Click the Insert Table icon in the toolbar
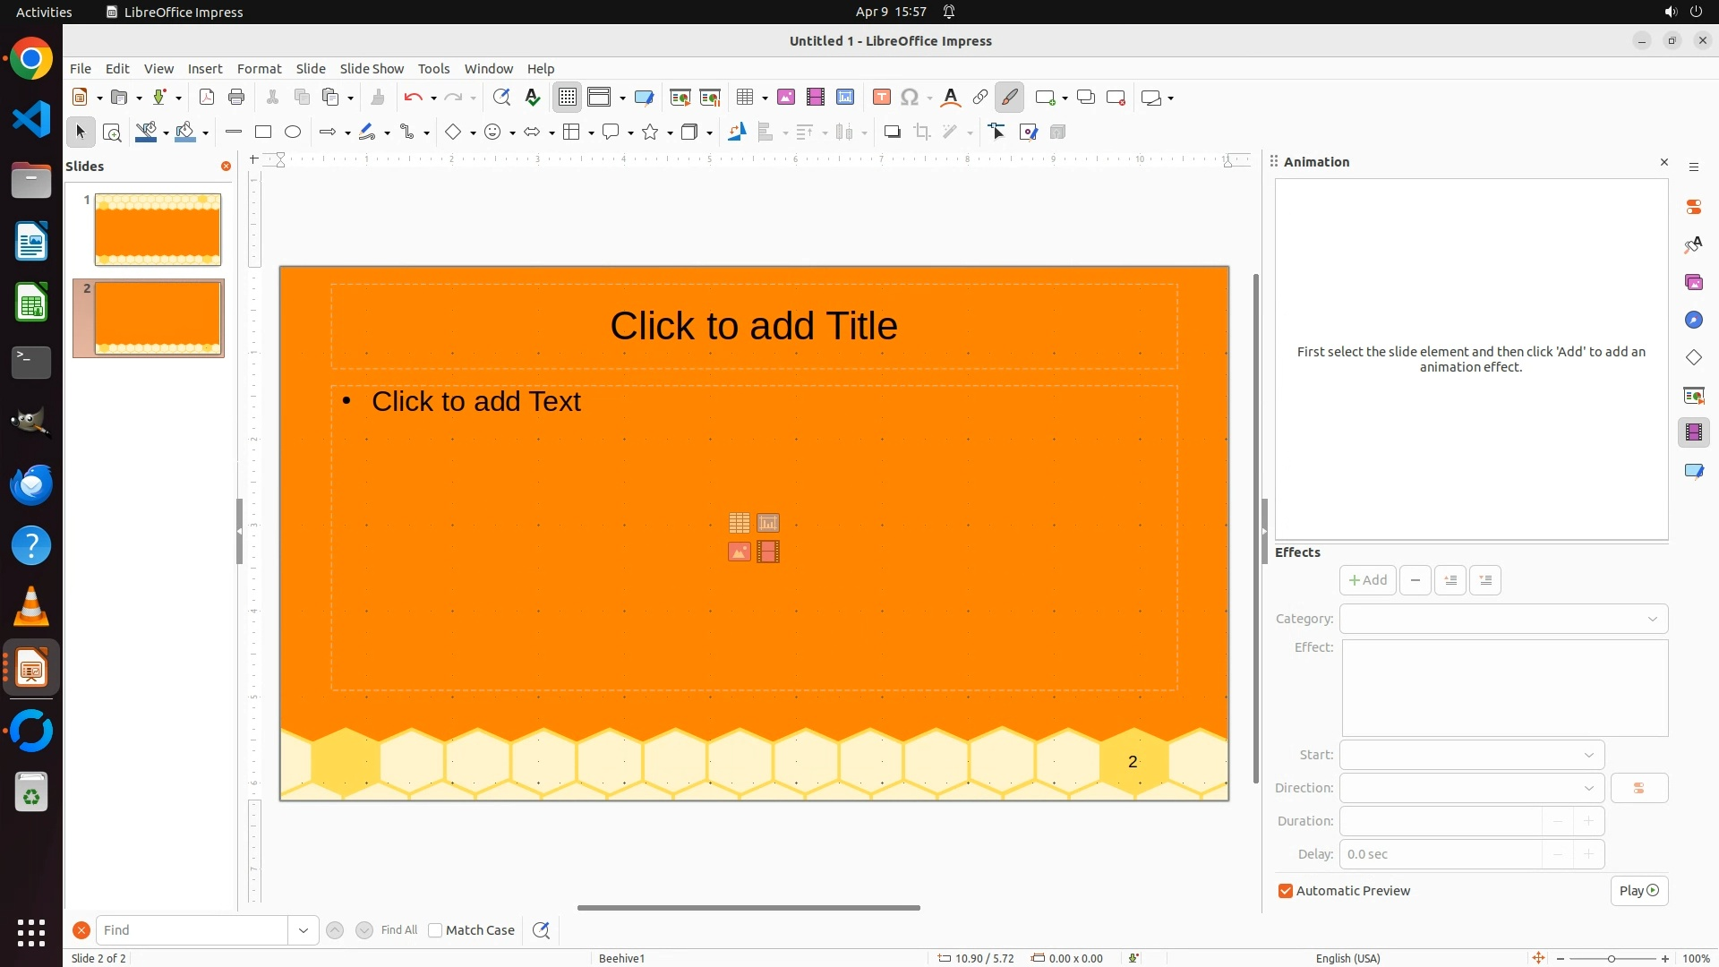 coord(745,98)
